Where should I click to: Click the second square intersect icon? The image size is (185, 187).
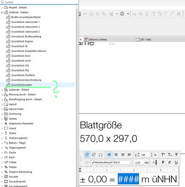click(160, 14)
